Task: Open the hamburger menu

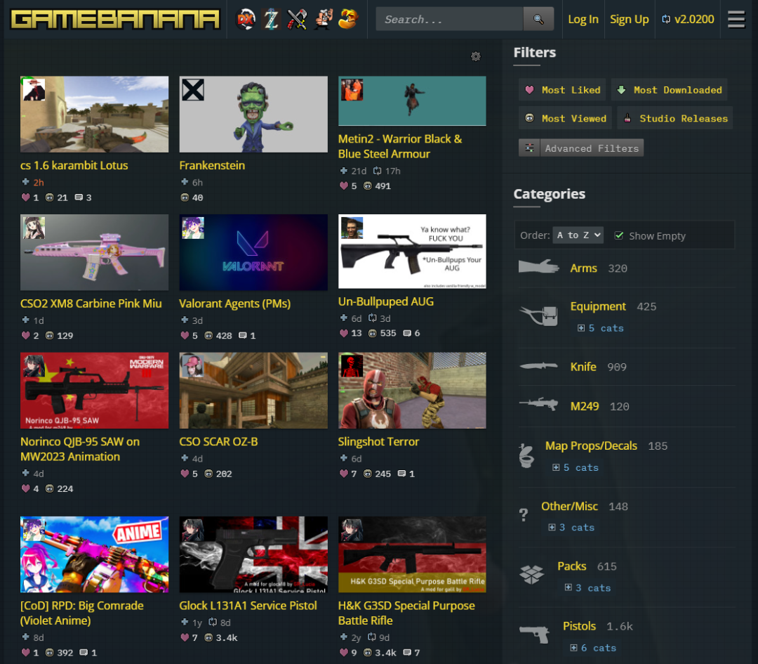Action: 736,20
